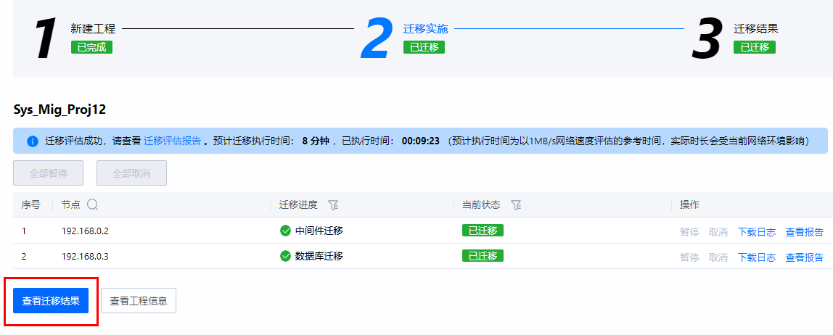Download log for node 192.168.0.3

[757, 257]
